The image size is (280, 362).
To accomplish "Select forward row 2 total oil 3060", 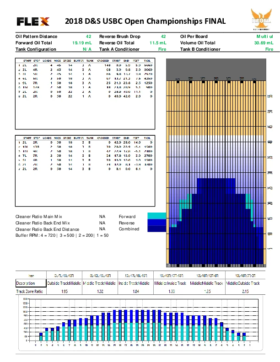I will 148,69.
